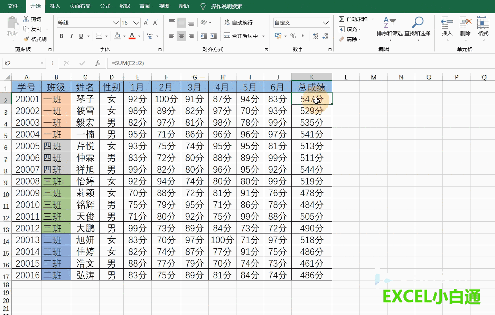Open the 字体 dialog launcher

(x=160, y=50)
